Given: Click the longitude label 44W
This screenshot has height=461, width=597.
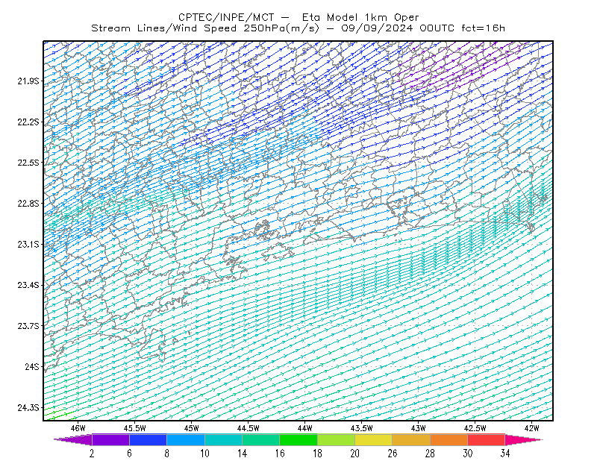Looking at the screenshot, I should [305, 428].
